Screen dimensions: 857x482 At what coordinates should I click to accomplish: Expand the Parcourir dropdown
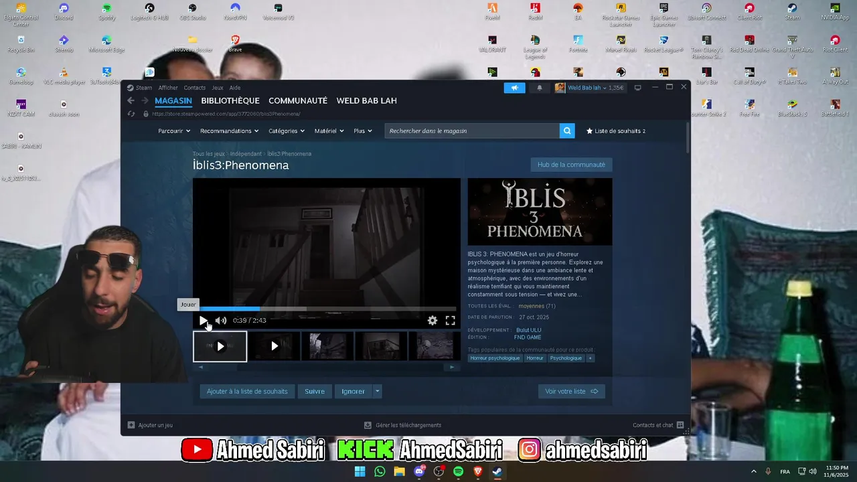coord(174,131)
